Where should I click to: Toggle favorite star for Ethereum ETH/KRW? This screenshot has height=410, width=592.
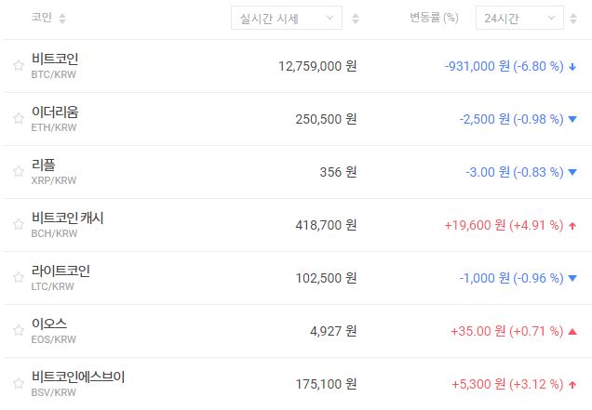pos(18,119)
